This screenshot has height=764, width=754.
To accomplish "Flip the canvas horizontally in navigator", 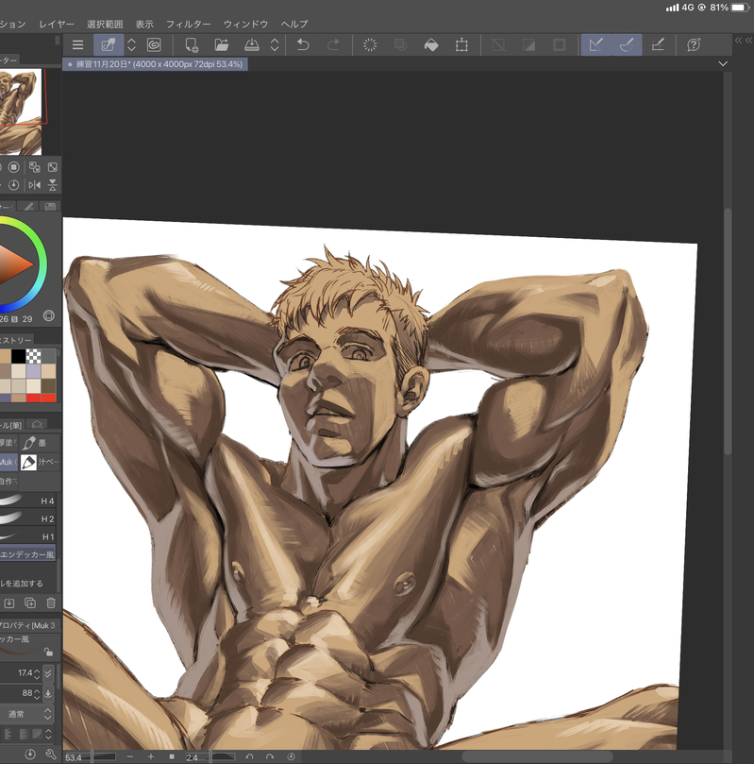I will pyautogui.click(x=34, y=185).
